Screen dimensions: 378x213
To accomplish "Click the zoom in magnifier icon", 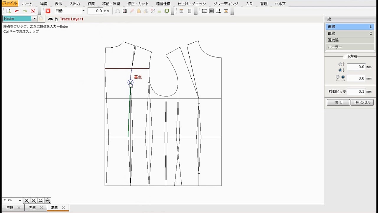I will coord(27,201).
